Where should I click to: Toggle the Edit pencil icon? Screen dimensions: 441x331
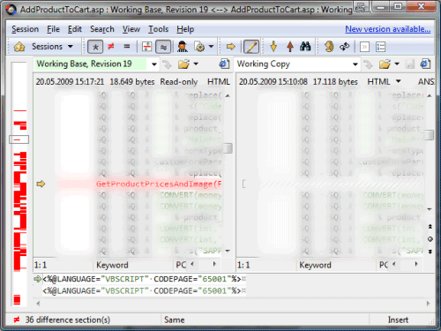coord(251,47)
